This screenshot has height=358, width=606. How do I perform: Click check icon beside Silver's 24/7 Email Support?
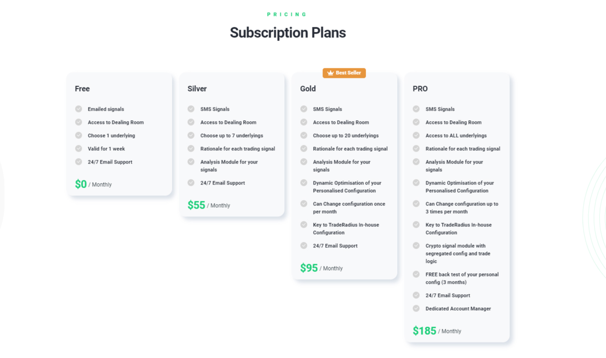tap(191, 183)
